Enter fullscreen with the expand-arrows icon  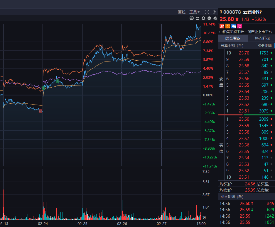(x=207, y=12)
